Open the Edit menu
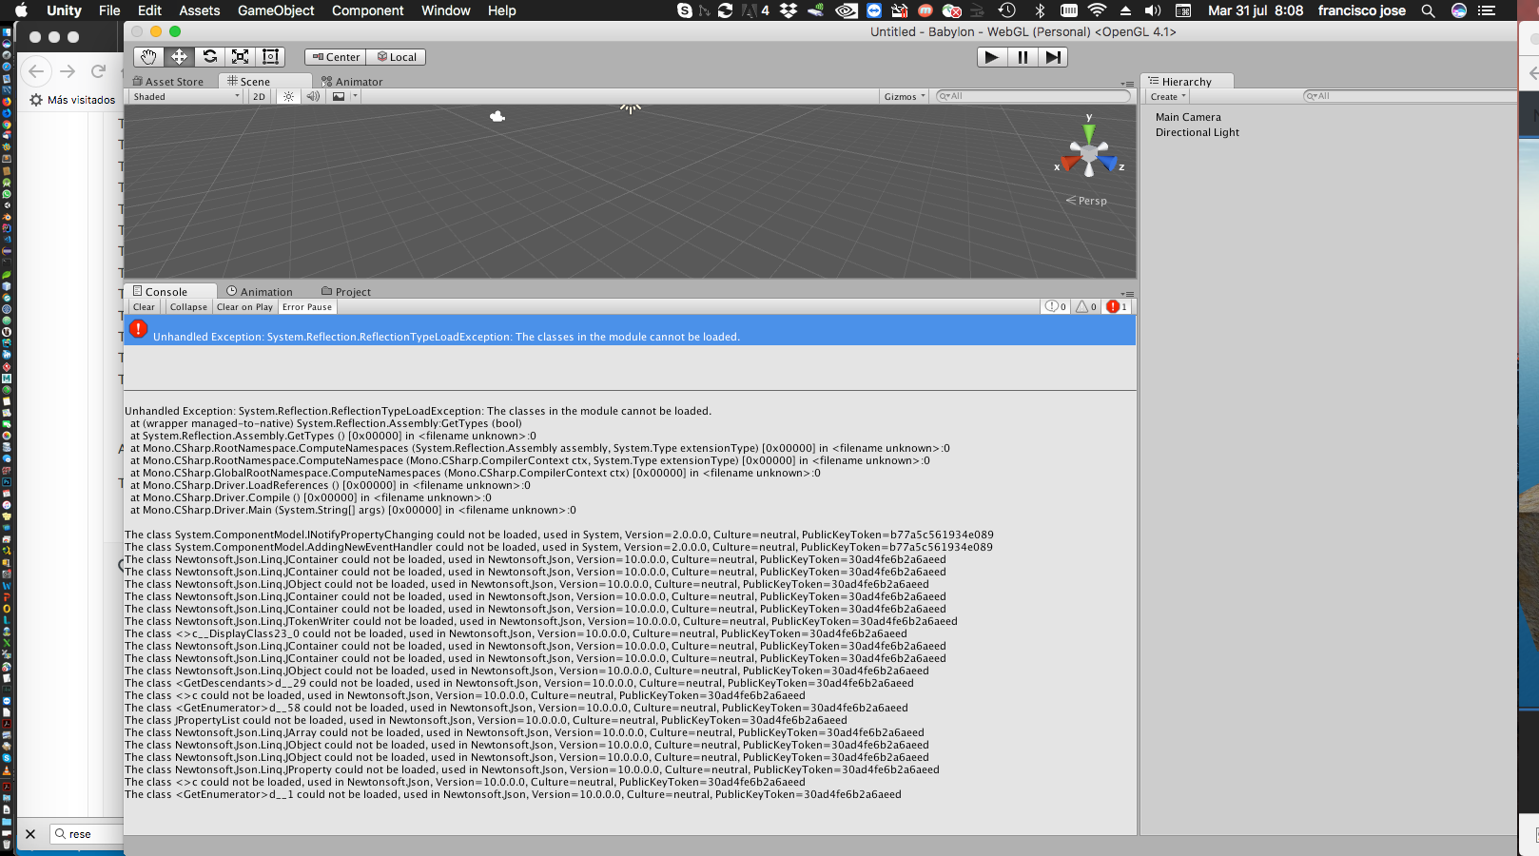The image size is (1539, 856). pyautogui.click(x=149, y=10)
